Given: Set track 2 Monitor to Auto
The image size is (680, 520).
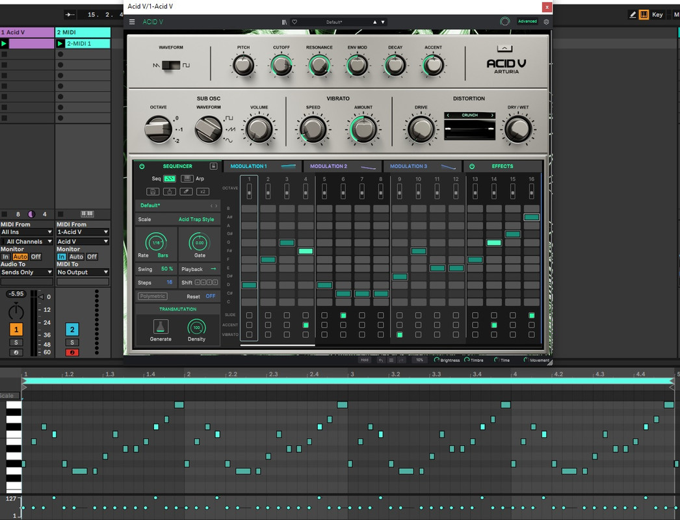Looking at the screenshot, I should [x=76, y=257].
